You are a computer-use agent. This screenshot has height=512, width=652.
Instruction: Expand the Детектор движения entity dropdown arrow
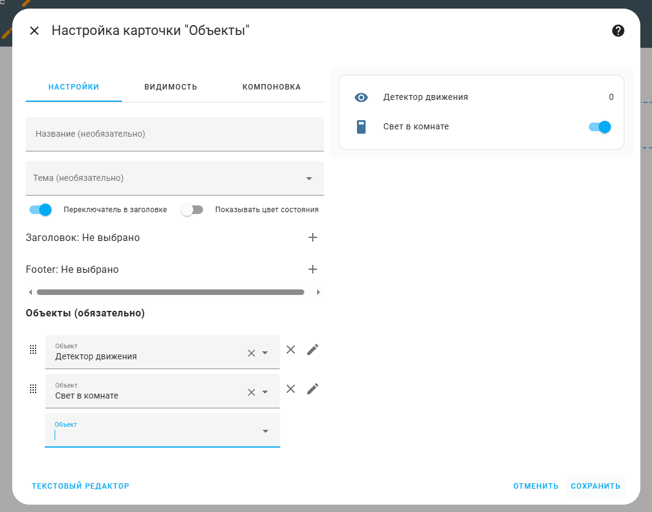pyautogui.click(x=266, y=353)
